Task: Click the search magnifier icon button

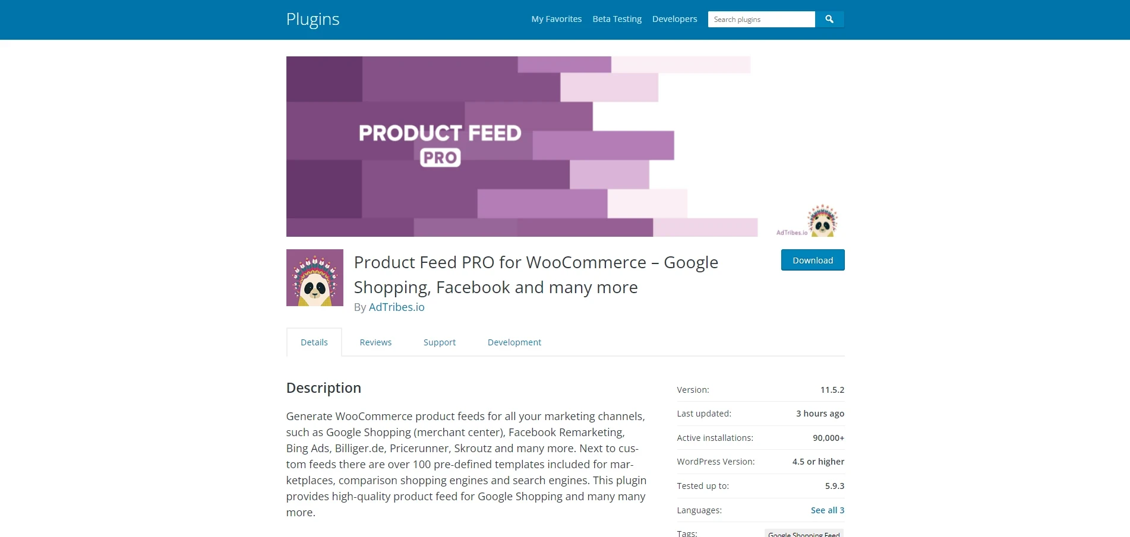Action: 829,20
